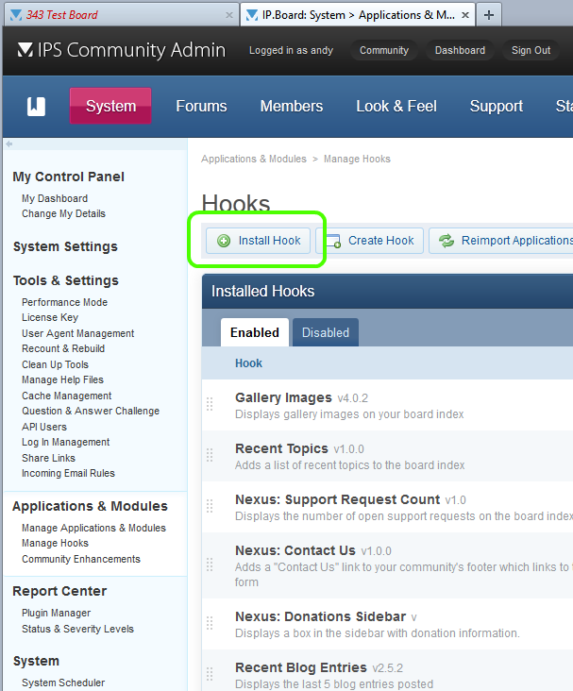Image resolution: width=573 pixels, height=691 pixels.
Task: Open Clean Up Tools link
Action: [55, 364]
